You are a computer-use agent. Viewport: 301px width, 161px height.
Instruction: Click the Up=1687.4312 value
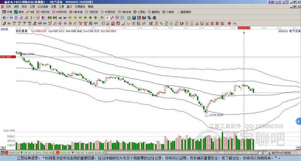tap(56, 31)
